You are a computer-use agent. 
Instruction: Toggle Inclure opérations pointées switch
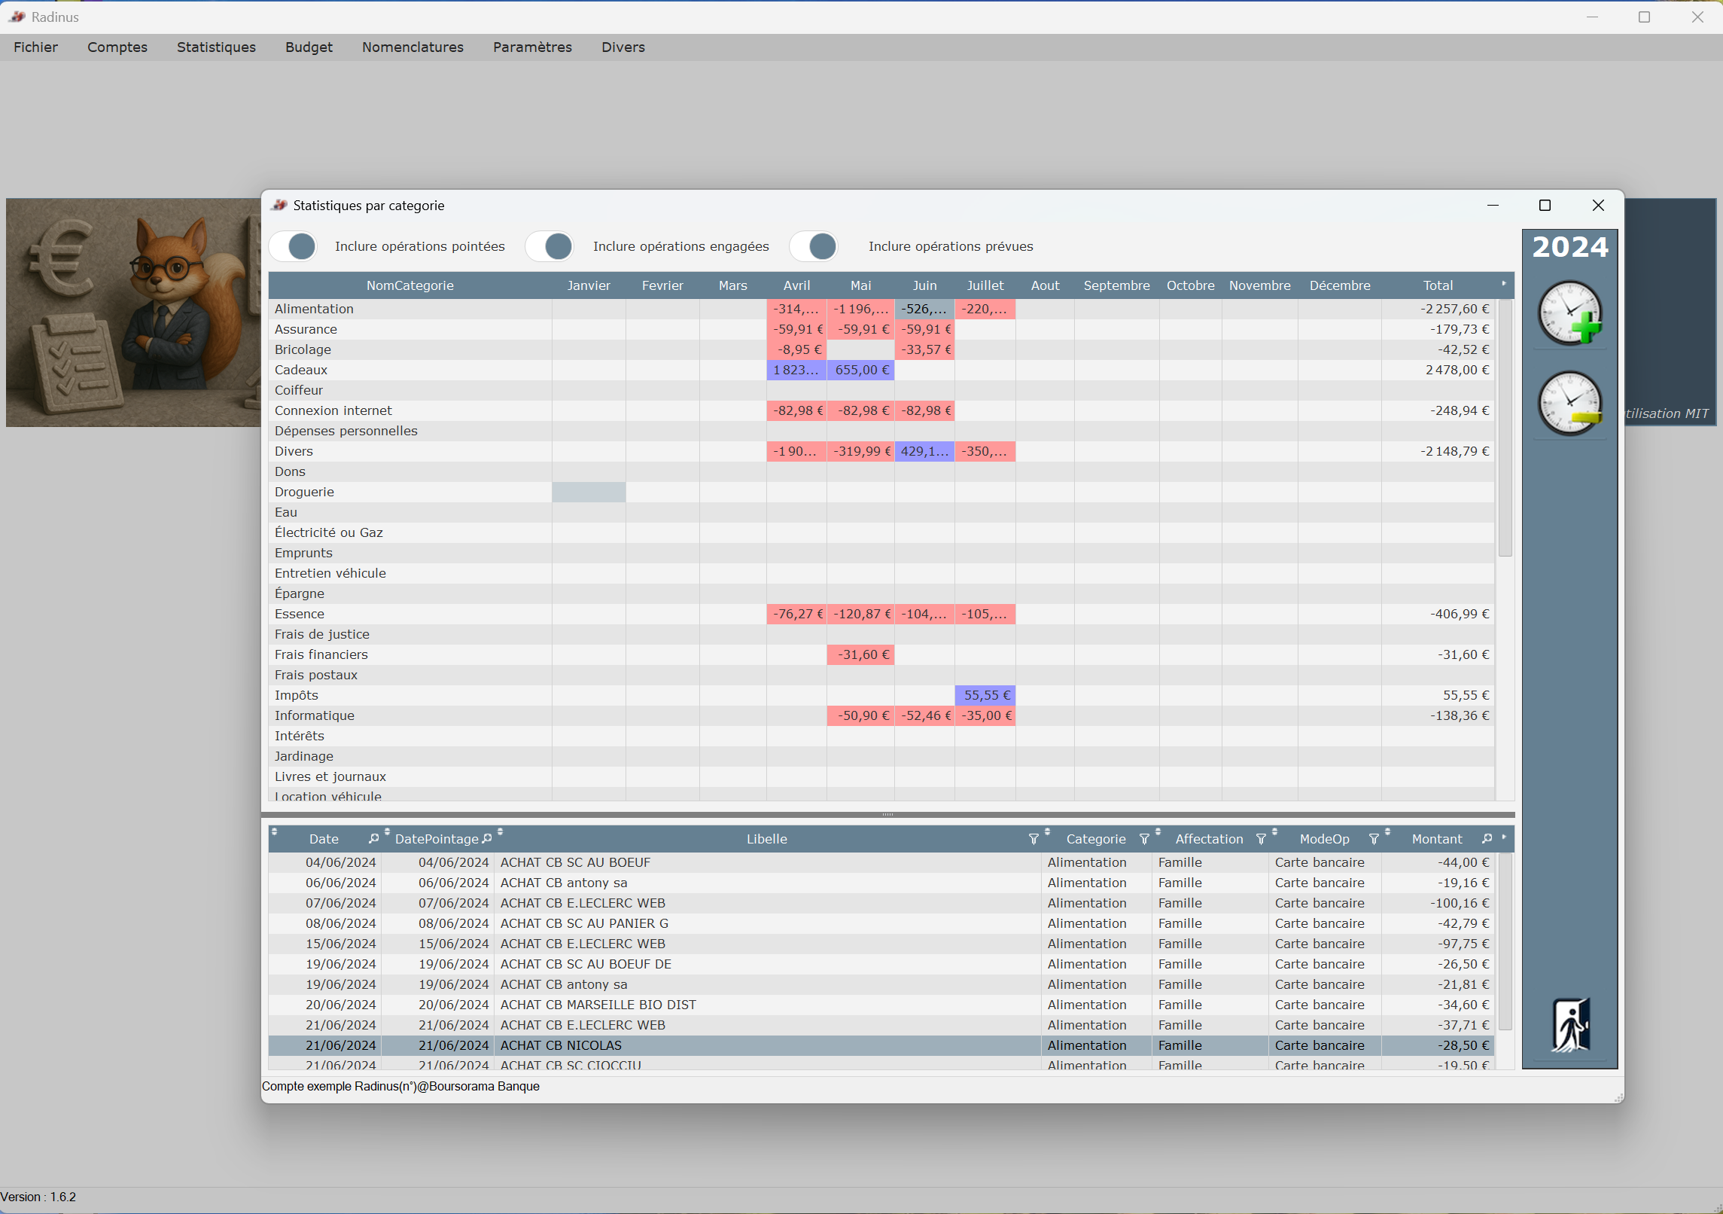[294, 246]
